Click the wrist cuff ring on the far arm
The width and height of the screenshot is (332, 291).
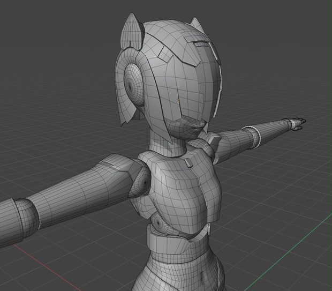(252, 136)
